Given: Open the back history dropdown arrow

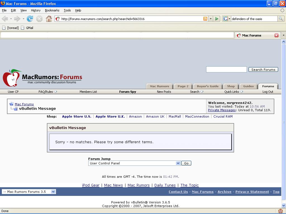Looking at the screenshot, I should (11, 19).
